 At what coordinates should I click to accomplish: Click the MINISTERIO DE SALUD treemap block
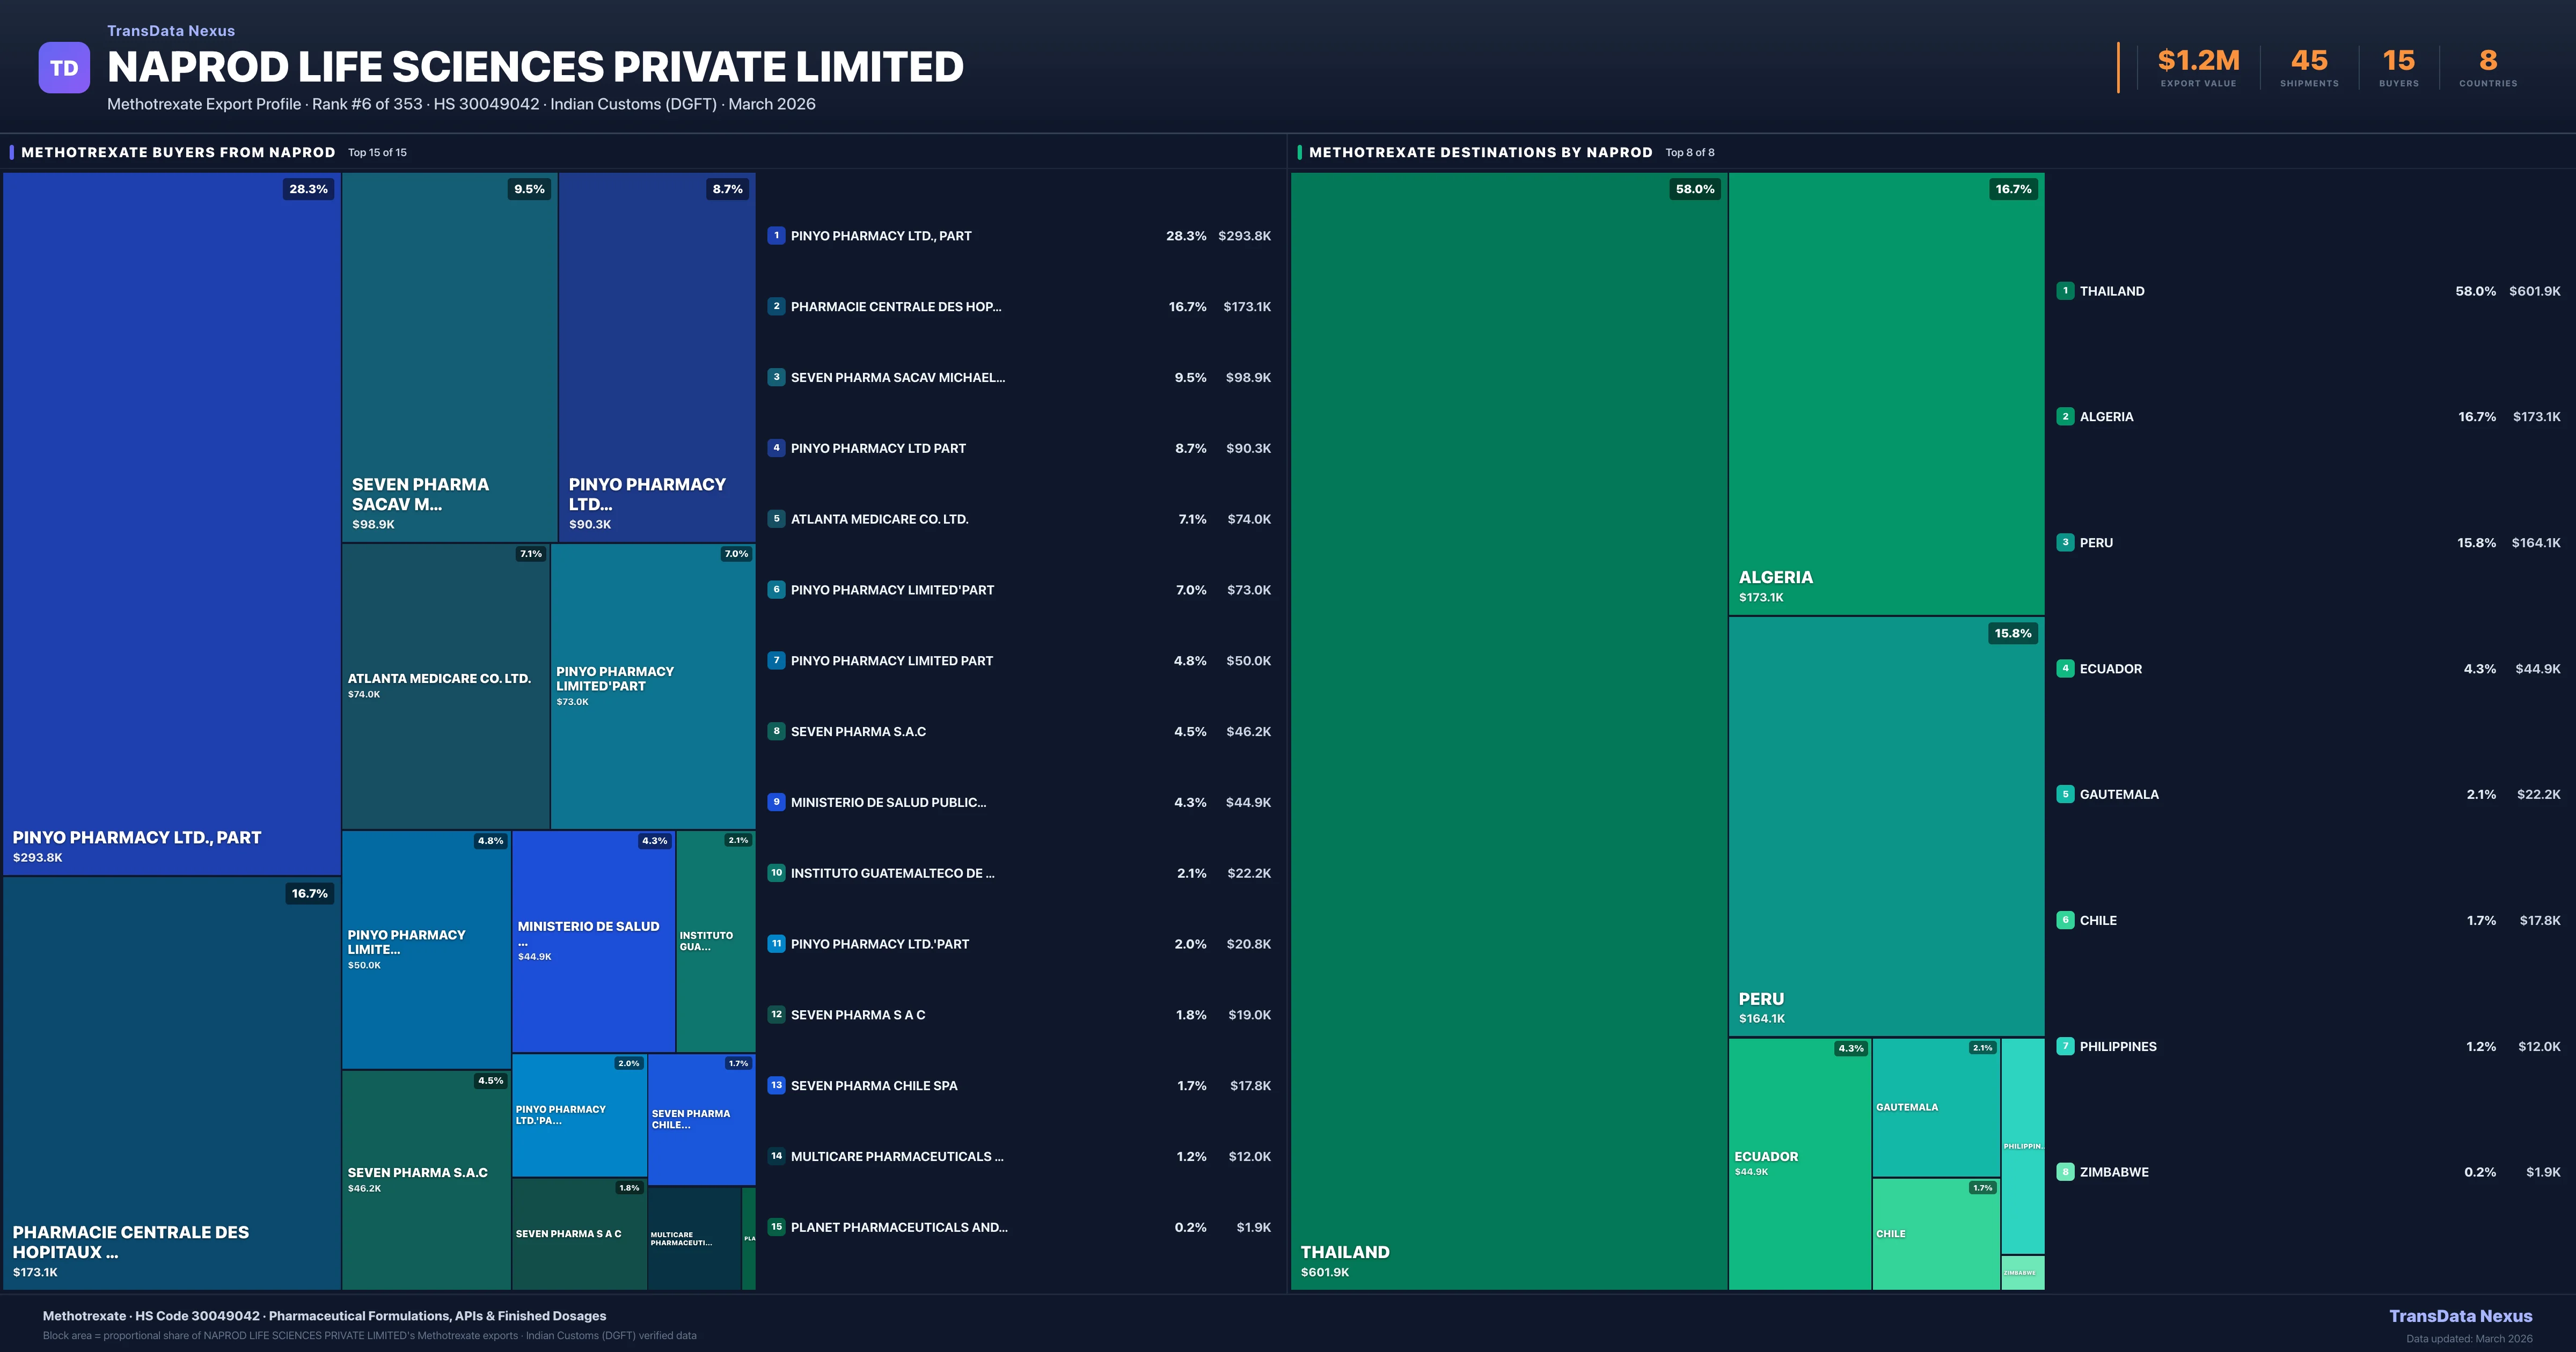point(593,941)
